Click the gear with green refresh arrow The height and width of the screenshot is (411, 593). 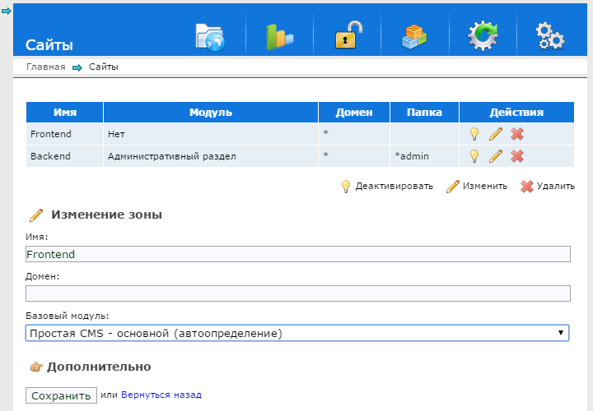(483, 36)
